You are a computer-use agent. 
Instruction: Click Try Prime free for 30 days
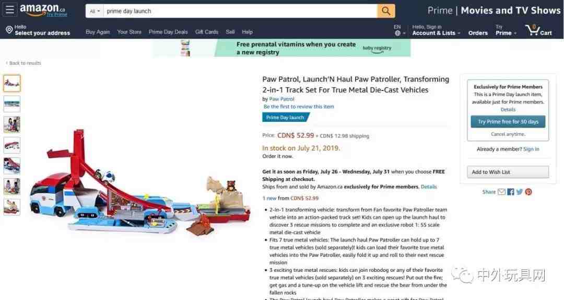pos(508,122)
